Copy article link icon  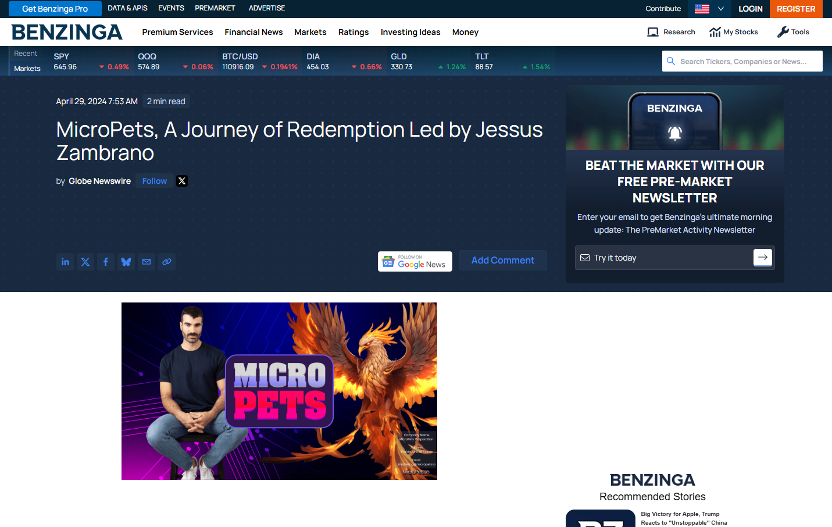pyautogui.click(x=167, y=262)
